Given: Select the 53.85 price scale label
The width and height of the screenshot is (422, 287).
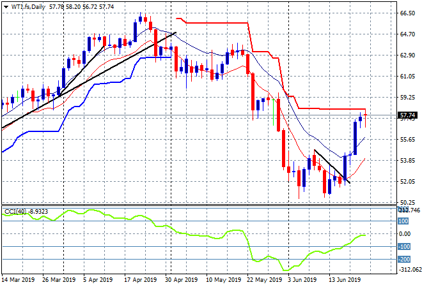Looking at the screenshot, I should point(407,160).
